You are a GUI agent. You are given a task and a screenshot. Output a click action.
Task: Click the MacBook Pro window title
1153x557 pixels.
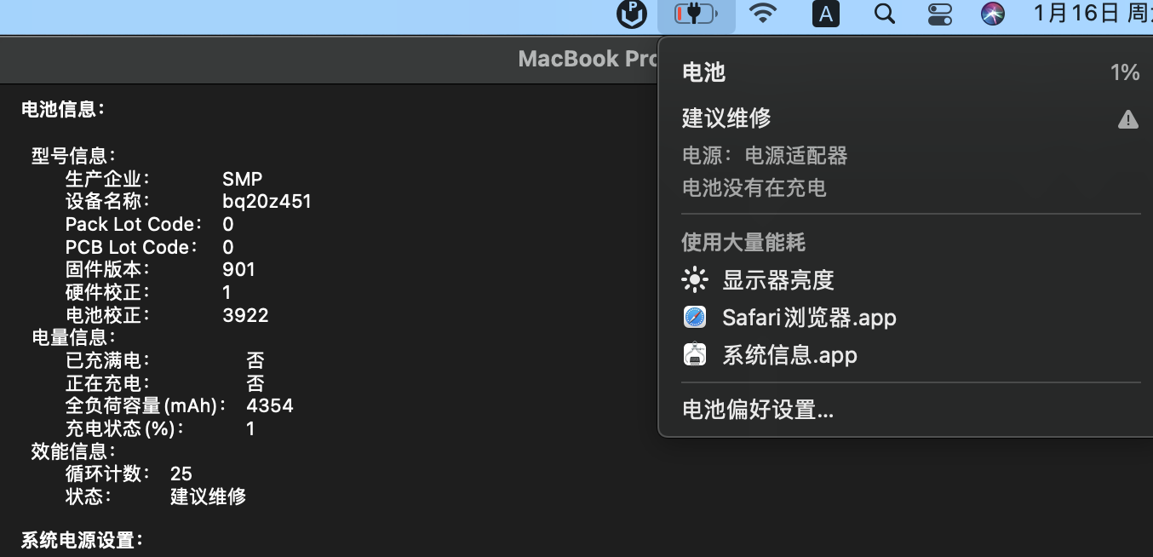[588, 59]
